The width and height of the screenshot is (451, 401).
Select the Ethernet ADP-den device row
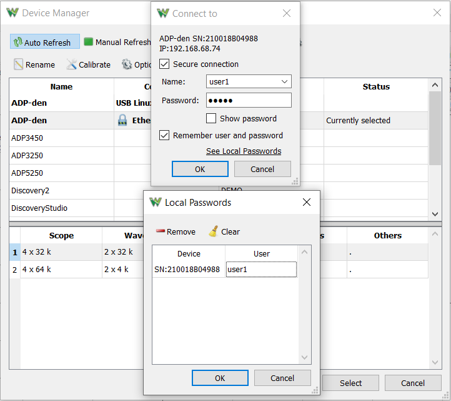81,120
